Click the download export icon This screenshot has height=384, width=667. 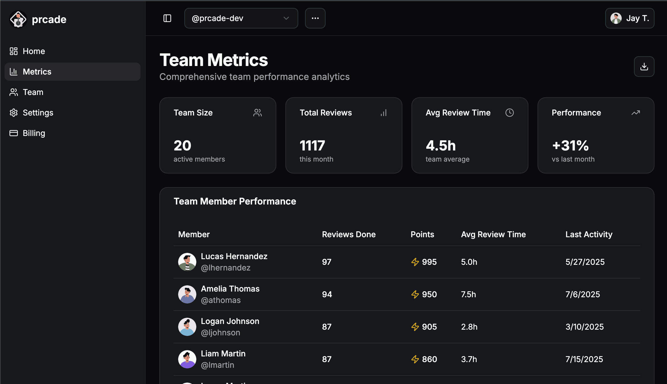pos(644,67)
